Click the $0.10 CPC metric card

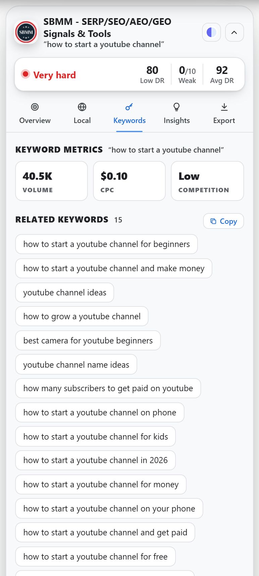pos(129,181)
